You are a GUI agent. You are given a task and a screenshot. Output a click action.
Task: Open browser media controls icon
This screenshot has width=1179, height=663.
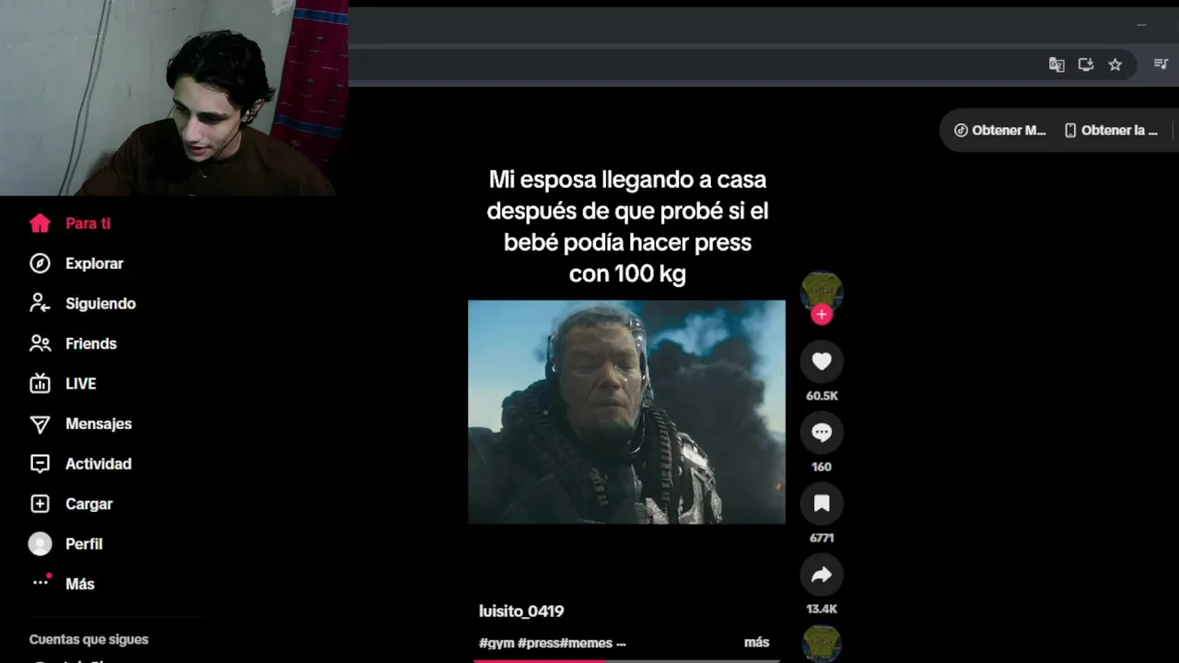[x=1161, y=64]
